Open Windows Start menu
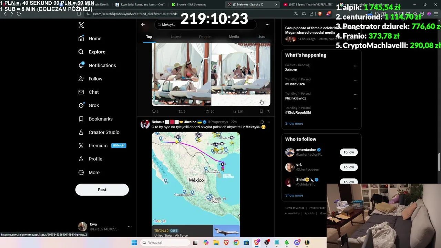Image resolution: width=441 pixels, height=248 pixels. pyautogui.click(x=134, y=242)
